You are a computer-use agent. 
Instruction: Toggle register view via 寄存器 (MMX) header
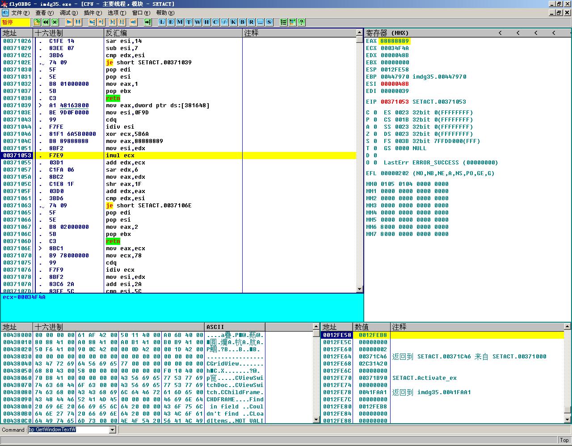387,33
